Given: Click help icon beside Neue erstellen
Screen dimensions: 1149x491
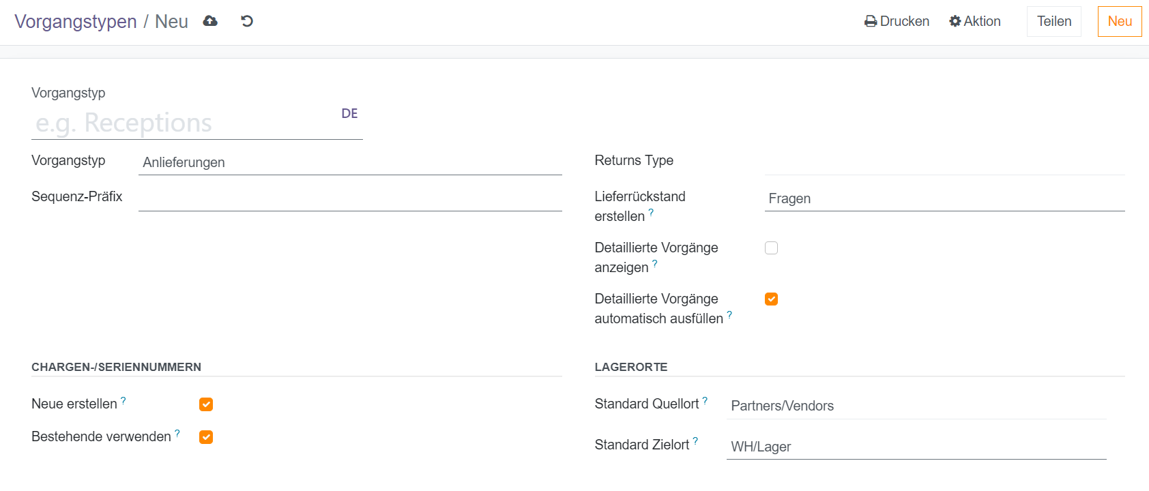Looking at the screenshot, I should 123,401.
